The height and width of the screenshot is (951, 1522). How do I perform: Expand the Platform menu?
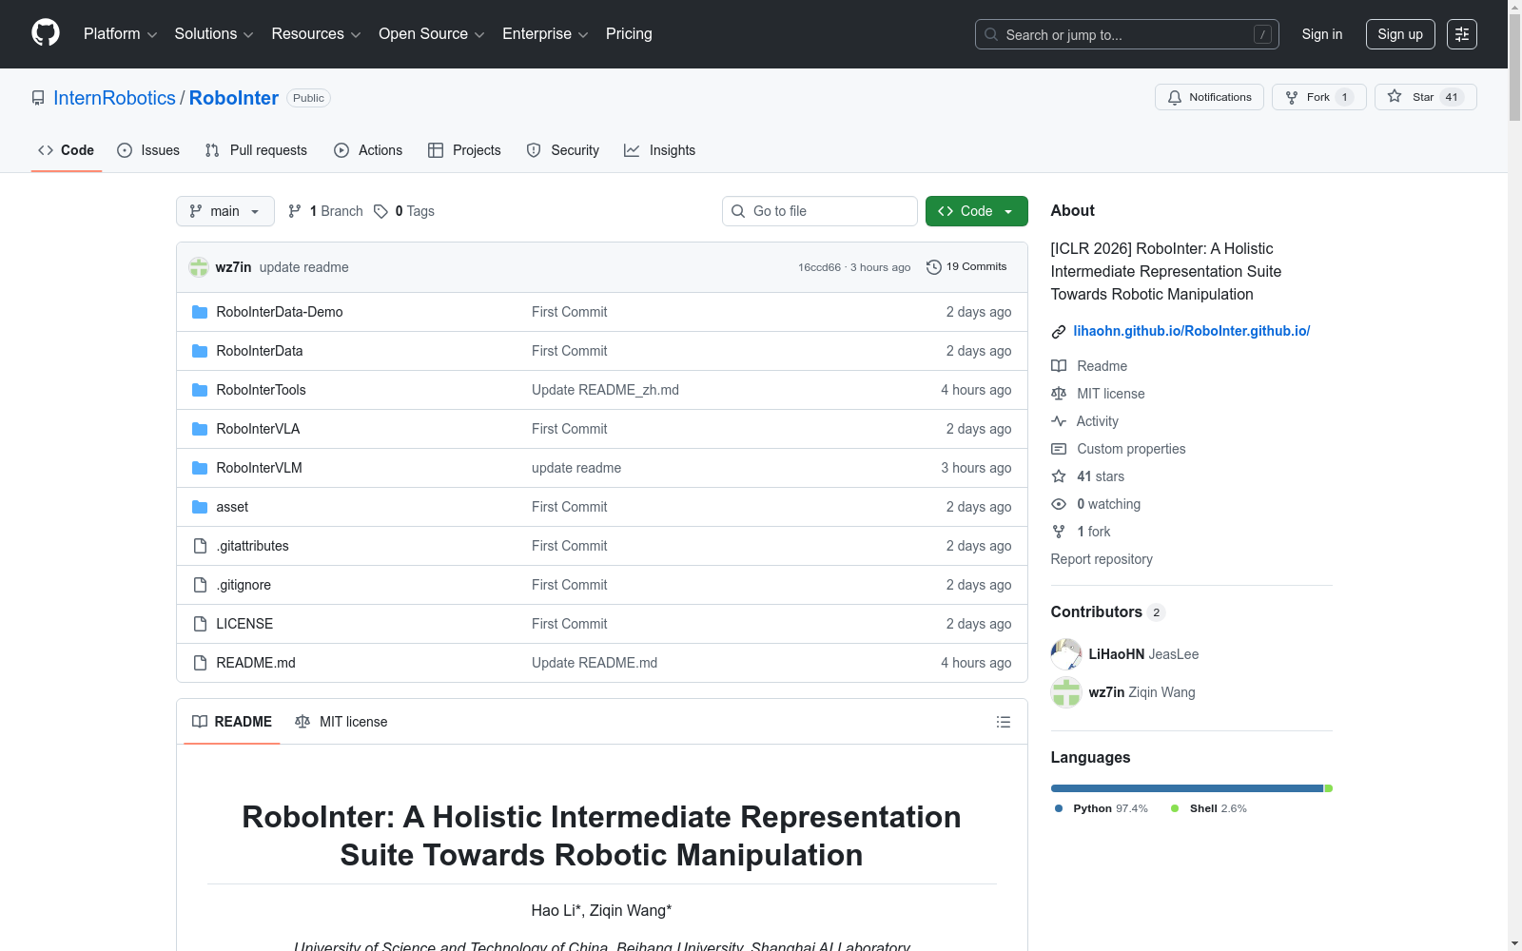(120, 34)
